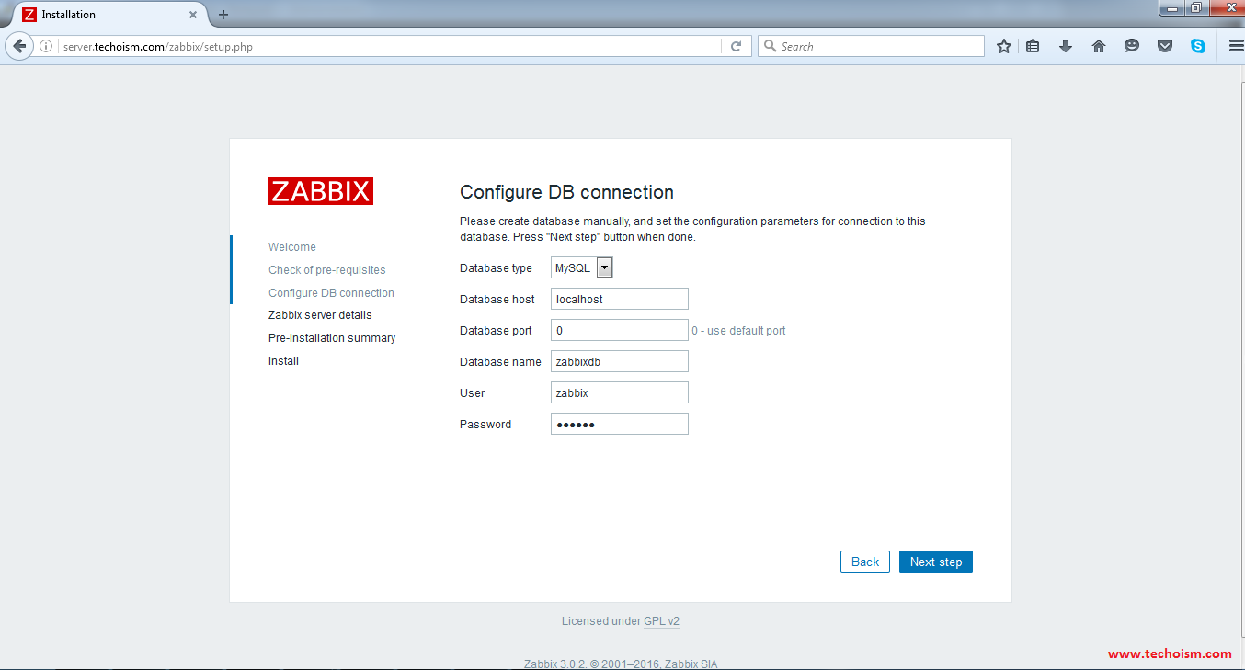Select Check of pre-requisites step
The width and height of the screenshot is (1245, 670).
tap(327, 270)
